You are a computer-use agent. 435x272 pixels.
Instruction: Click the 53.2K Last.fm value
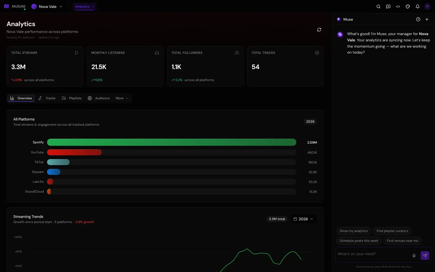313,182
